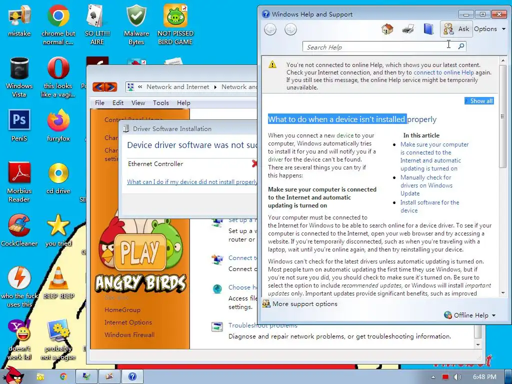Screen dimensions: 512x384
Task: Click the Chrome icon on taskbar
Action: coord(63,376)
